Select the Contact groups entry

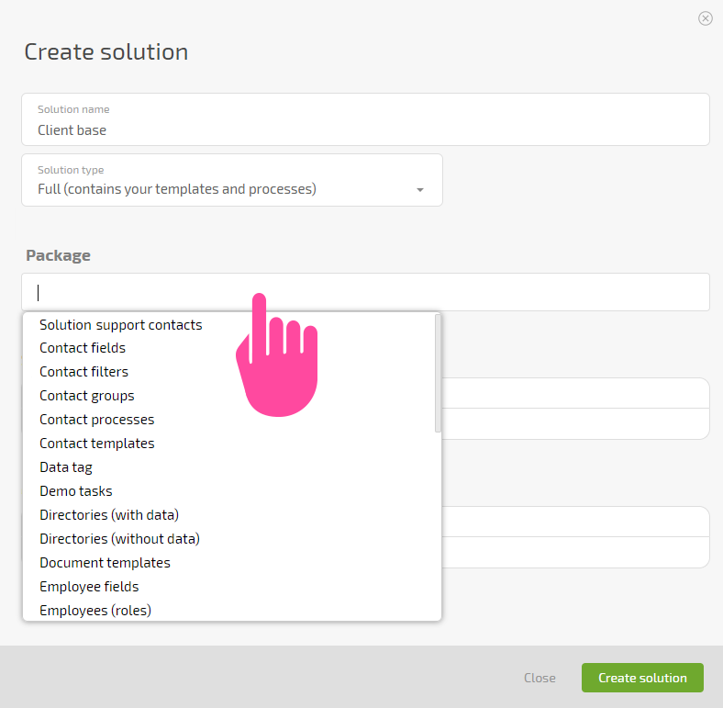point(87,396)
